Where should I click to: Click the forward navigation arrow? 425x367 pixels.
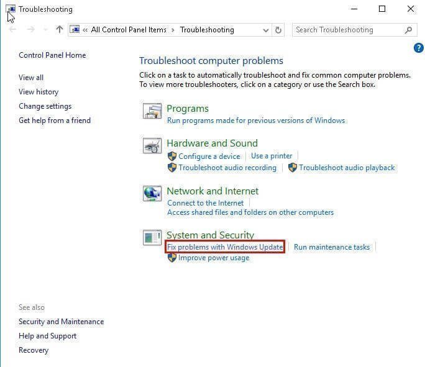(x=31, y=29)
